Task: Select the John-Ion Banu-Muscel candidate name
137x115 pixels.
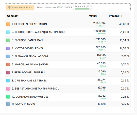Action: pos(30,97)
